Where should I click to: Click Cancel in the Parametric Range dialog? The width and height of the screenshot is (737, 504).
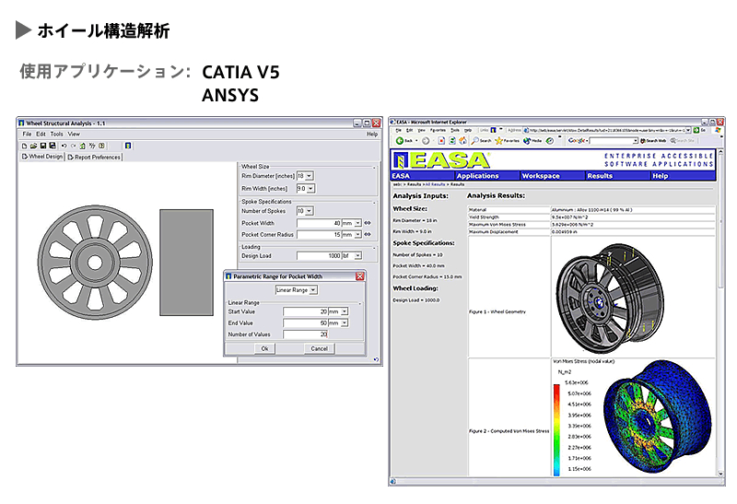[319, 349]
